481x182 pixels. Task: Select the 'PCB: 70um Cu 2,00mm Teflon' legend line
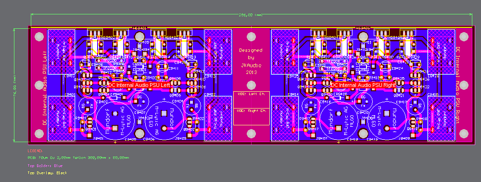point(78,158)
